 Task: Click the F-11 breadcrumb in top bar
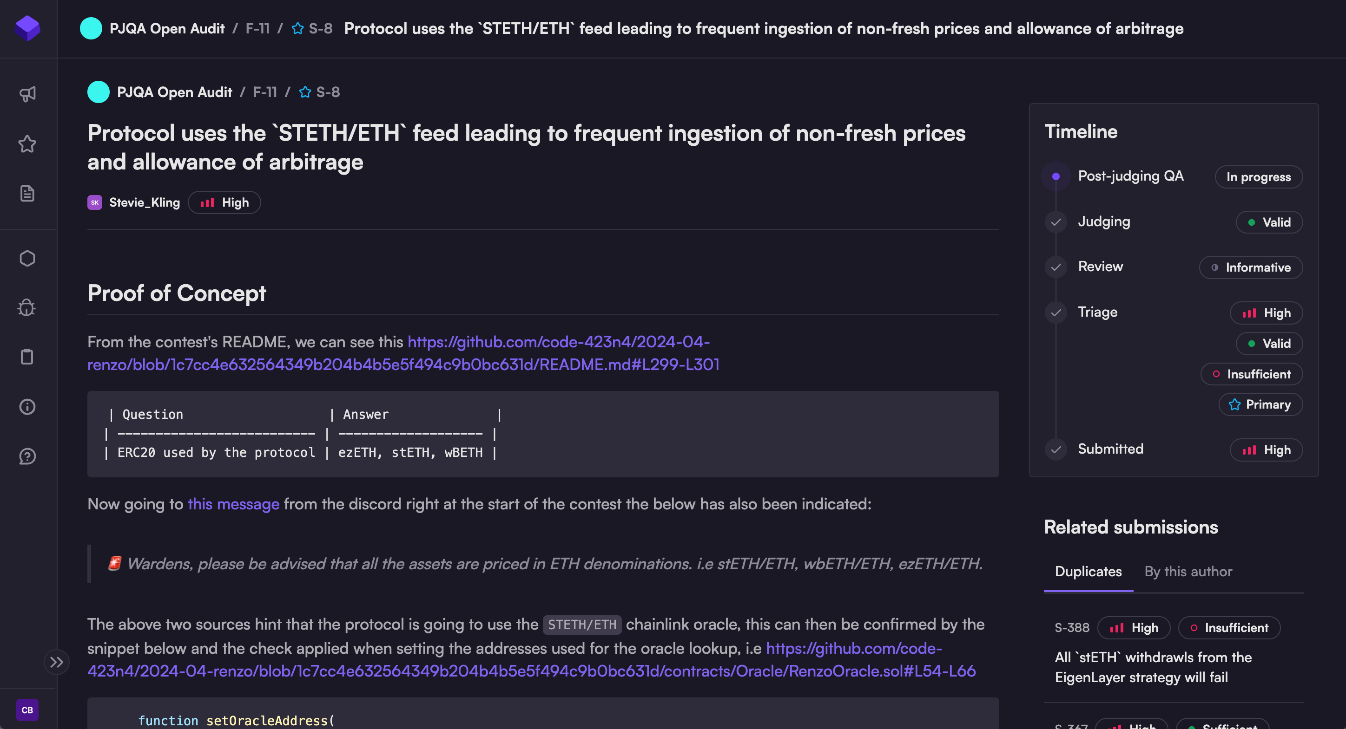(x=257, y=28)
